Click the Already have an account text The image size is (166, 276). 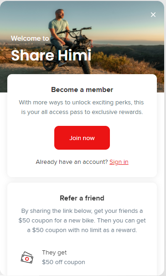tap(72, 162)
